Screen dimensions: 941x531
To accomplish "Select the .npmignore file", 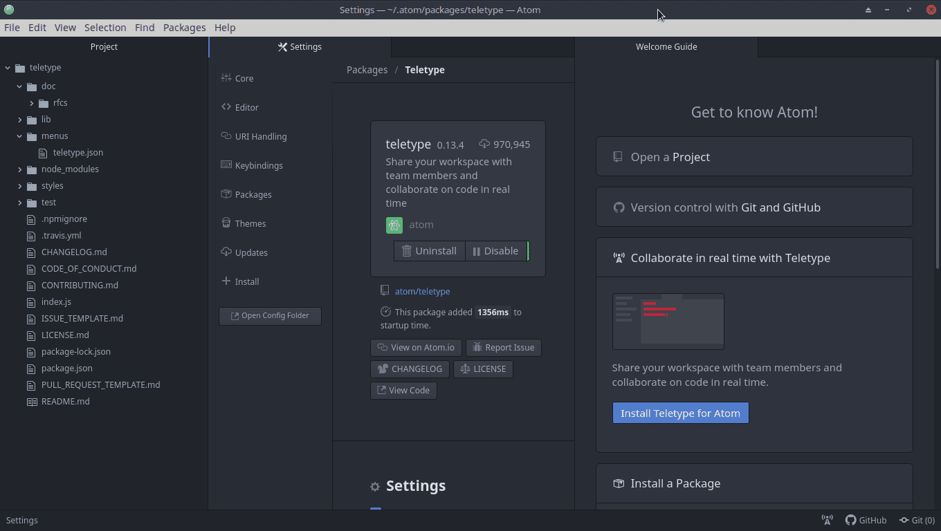I will tap(64, 219).
